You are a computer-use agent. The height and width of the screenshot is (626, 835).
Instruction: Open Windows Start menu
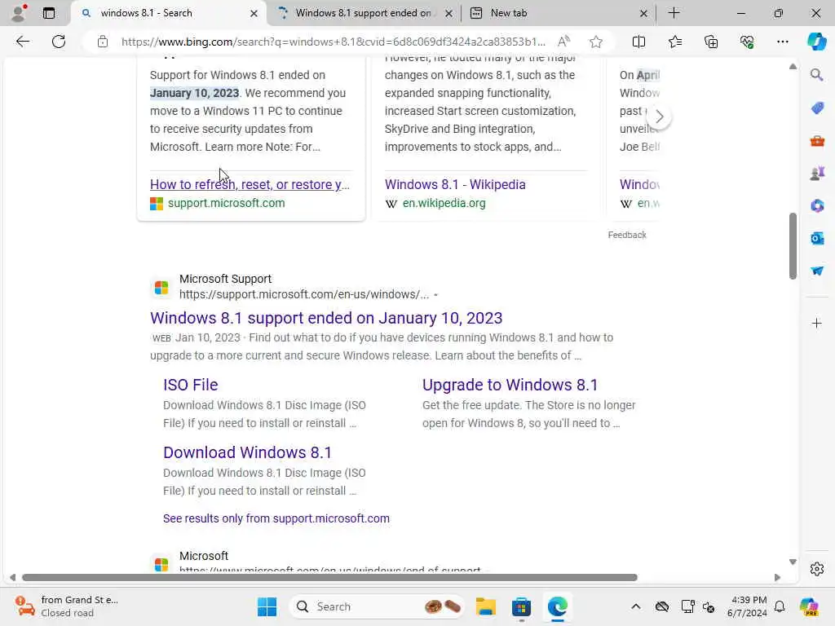(x=267, y=606)
